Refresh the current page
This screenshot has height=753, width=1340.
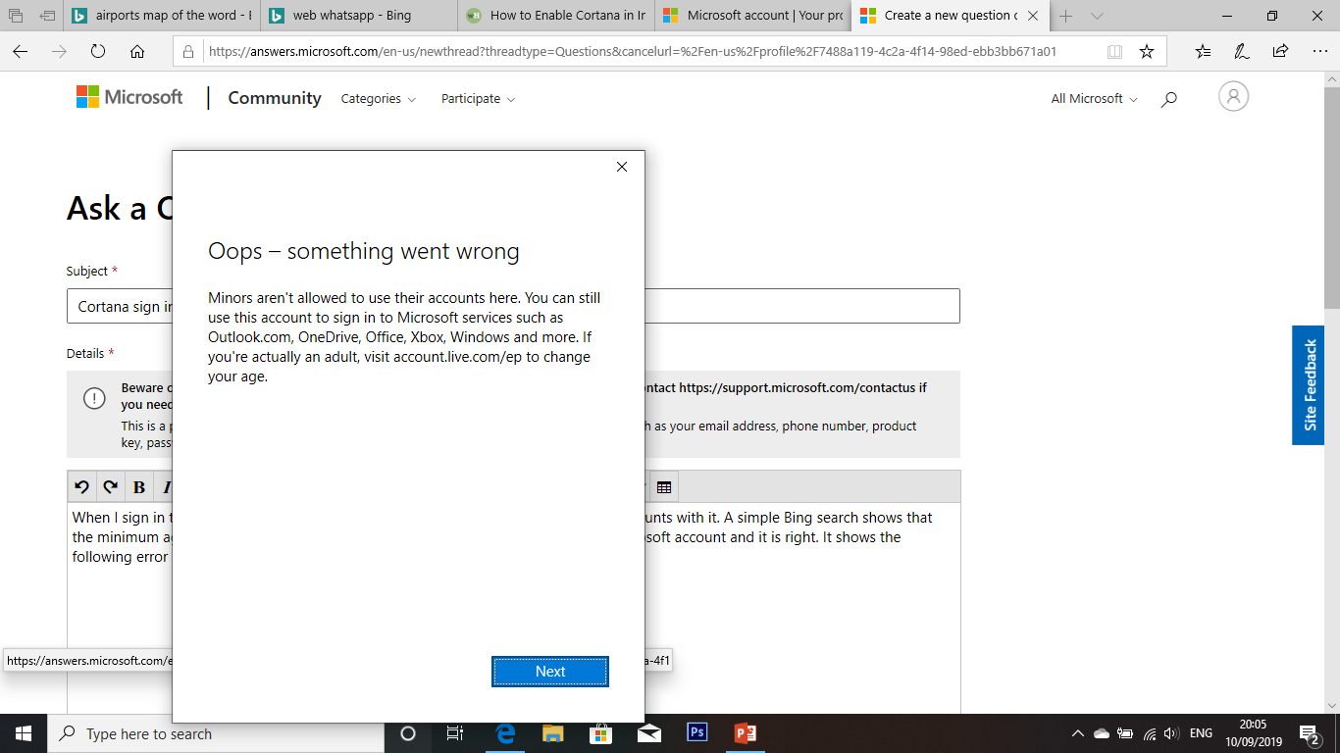[x=98, y=52]
